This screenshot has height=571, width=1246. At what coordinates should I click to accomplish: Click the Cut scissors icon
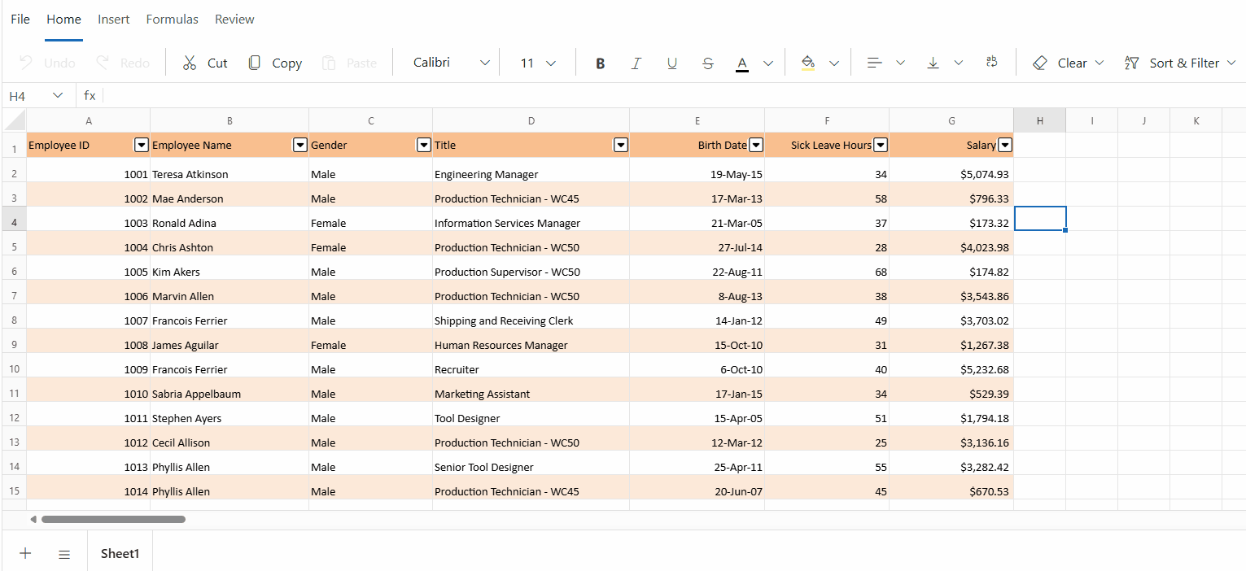190,63
